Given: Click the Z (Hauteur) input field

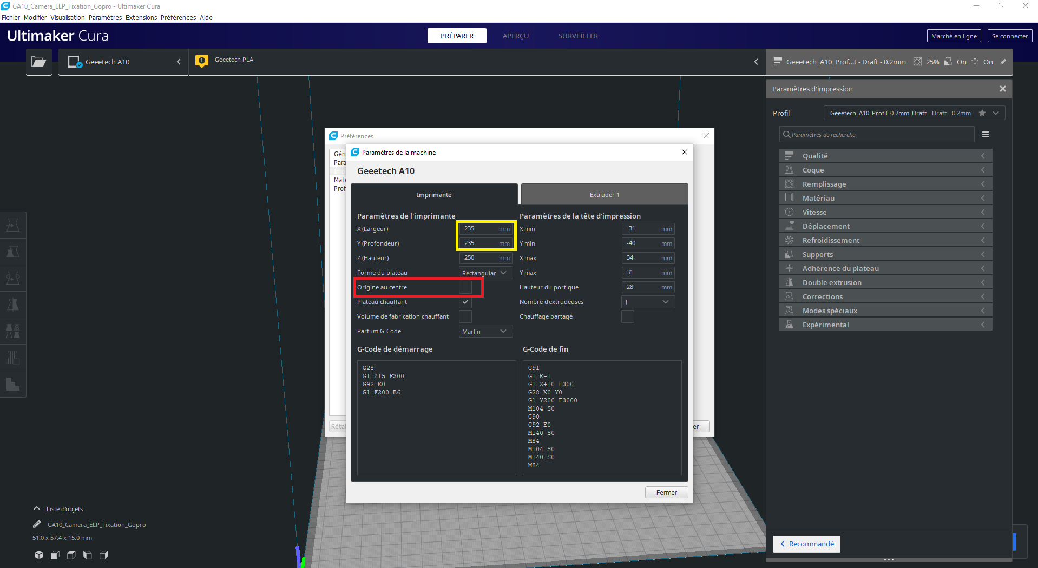Looking at the screenshot, I should [485, 258].
